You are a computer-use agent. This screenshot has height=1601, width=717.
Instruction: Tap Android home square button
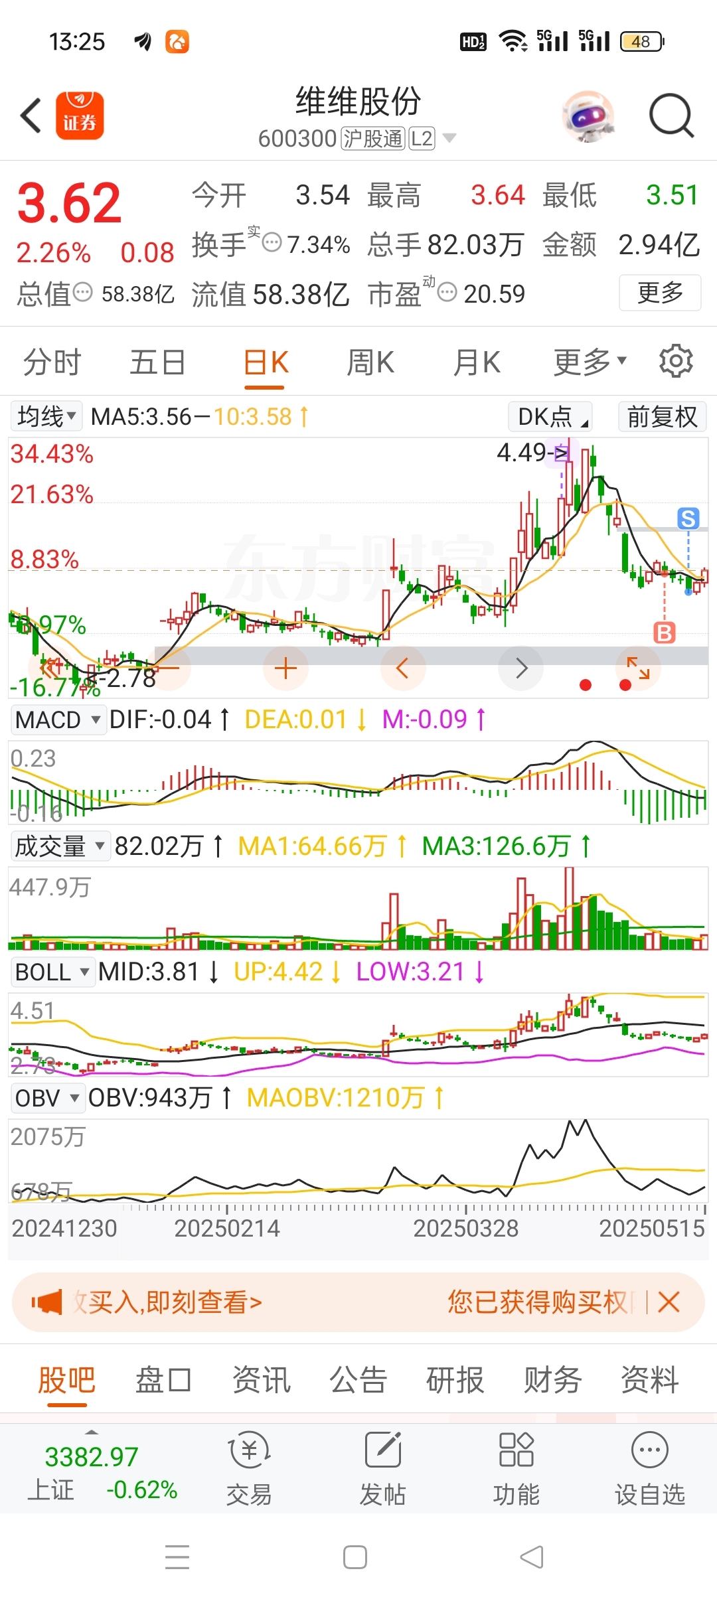pyautogui.click(x=355, y=1557)
